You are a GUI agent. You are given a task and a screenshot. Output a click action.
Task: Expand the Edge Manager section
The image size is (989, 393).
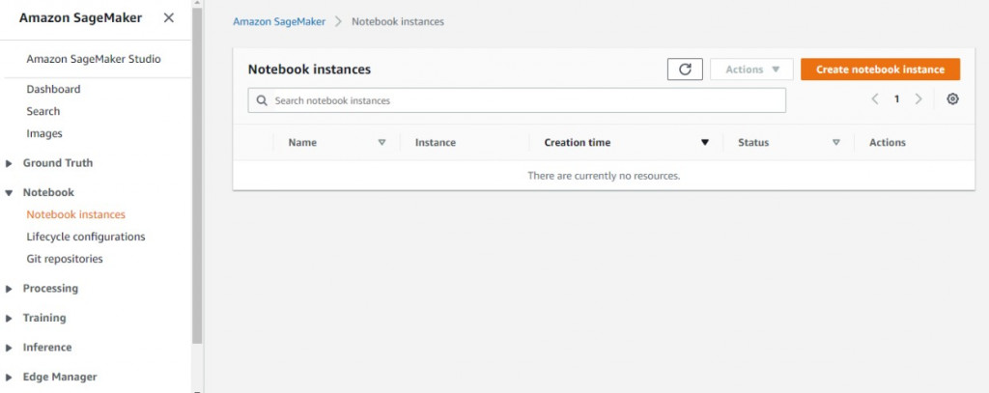pyautogui.click(x=8, y=378)
